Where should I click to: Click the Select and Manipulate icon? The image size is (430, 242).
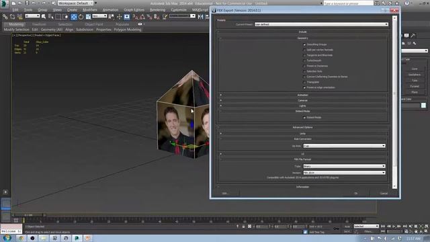[x=120, y=17]
